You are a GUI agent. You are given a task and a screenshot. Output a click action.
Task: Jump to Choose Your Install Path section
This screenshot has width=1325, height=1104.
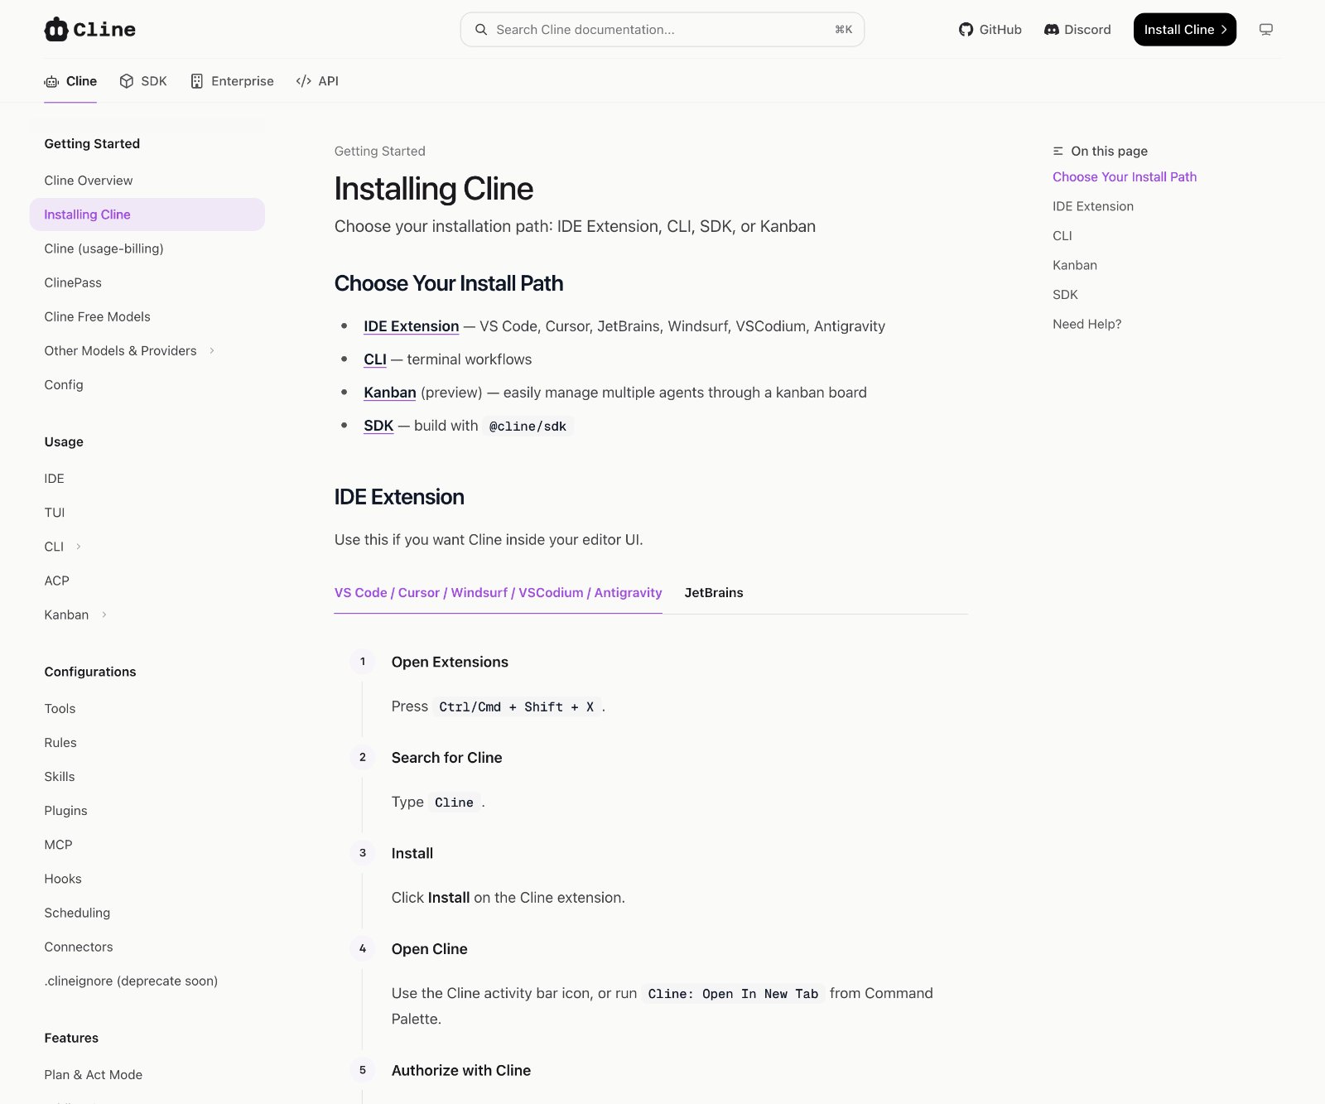pyautogui.click(x=1125, y=177)
